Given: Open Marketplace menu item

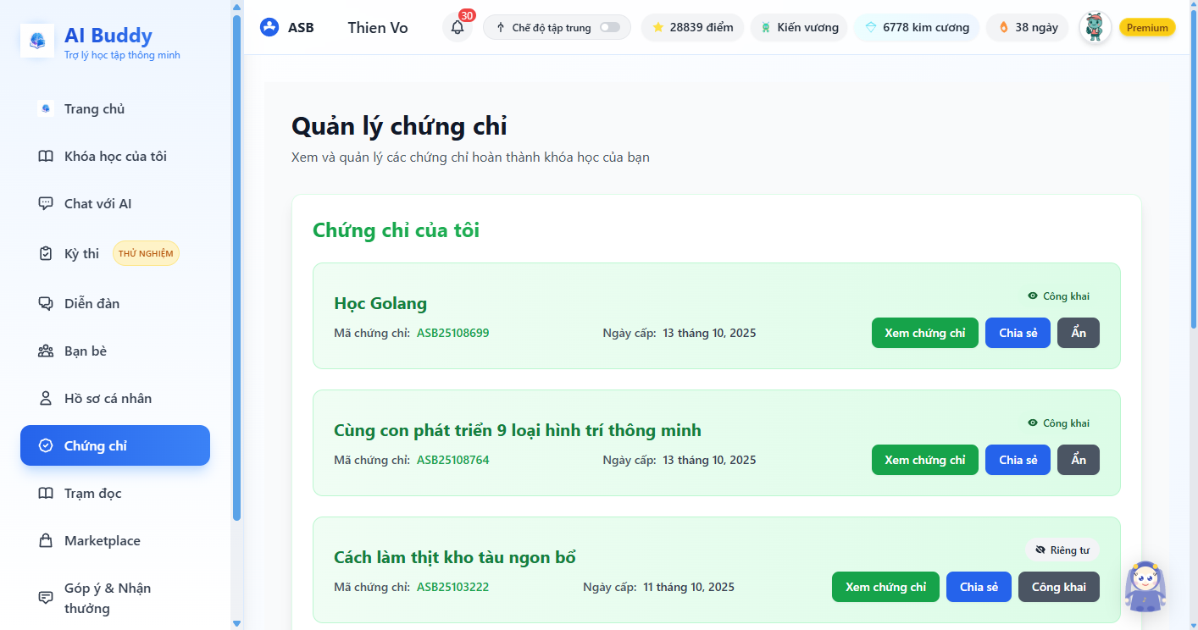Looking at the screenshot, I should [x=115, y=541].
